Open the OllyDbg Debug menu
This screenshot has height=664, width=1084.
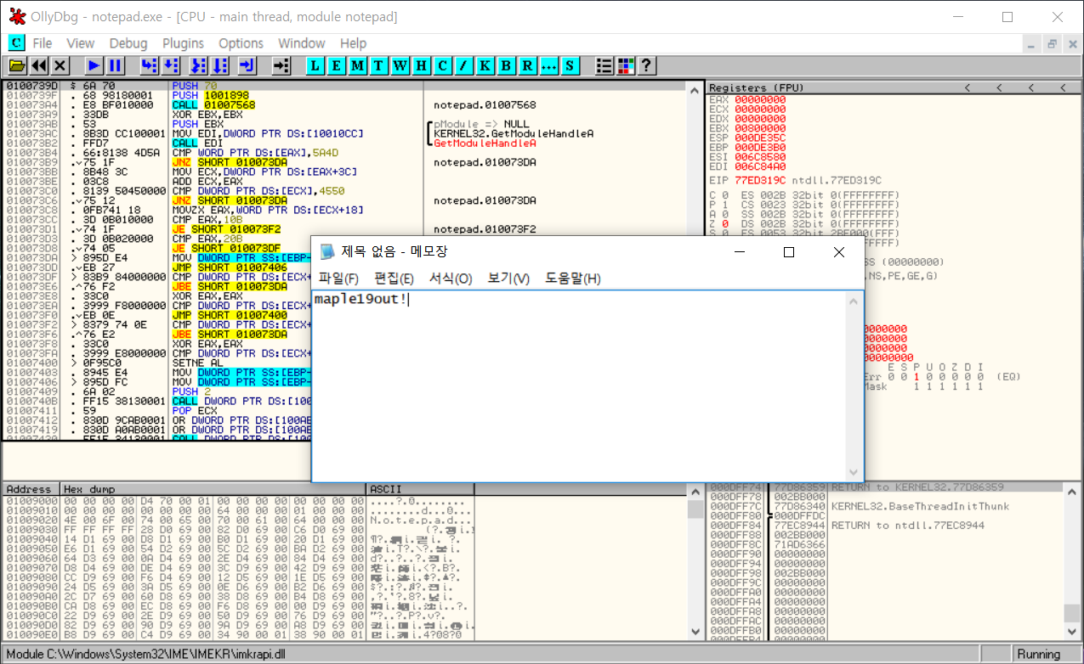click(x=128, y=43)
